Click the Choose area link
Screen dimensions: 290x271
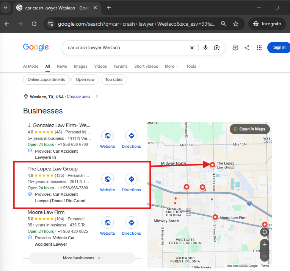coord(78,97)
